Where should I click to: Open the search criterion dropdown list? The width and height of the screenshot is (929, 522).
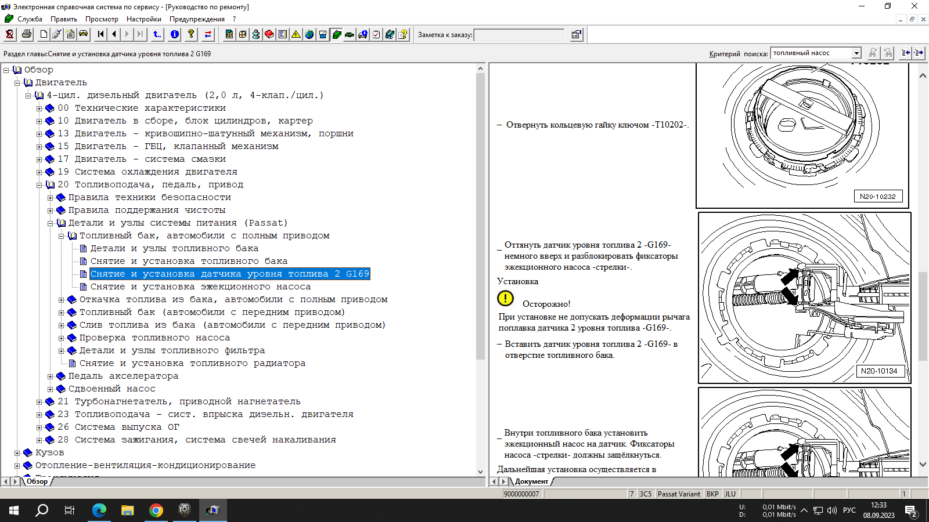856,53
